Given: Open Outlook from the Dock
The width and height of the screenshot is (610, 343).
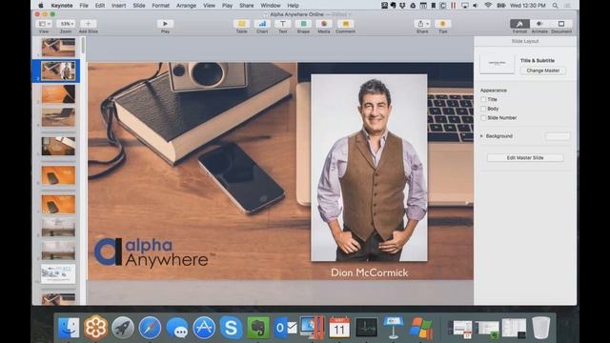Looking at the screenshot, I should click(285, 328).
